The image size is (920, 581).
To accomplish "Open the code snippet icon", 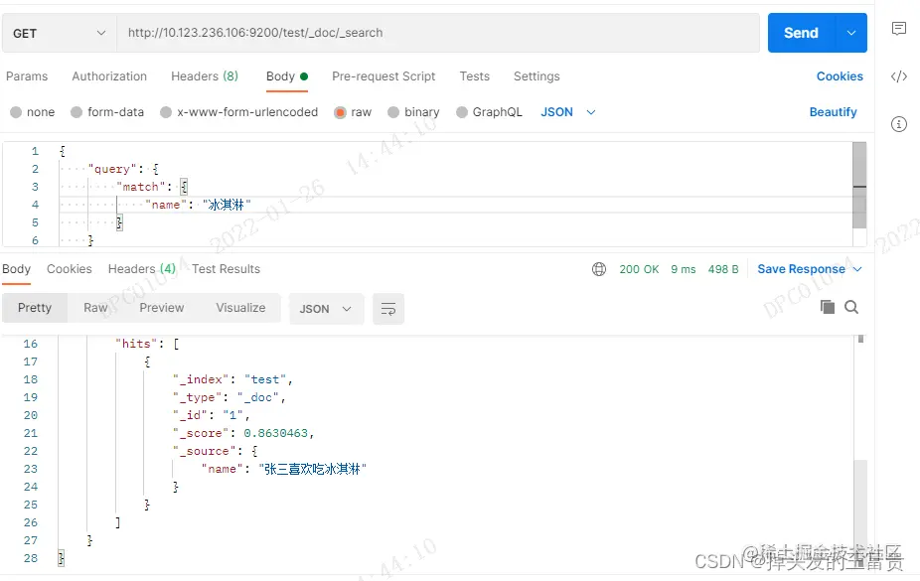I will click(898, 76).
